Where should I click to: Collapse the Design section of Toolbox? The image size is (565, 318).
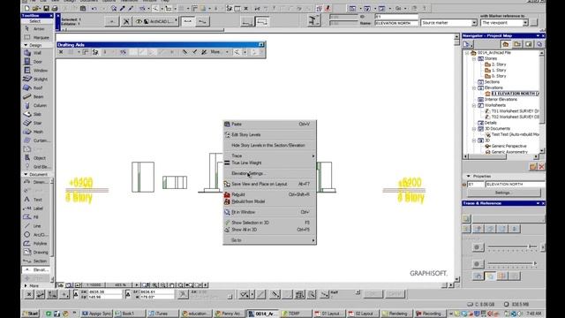point(26,45)
